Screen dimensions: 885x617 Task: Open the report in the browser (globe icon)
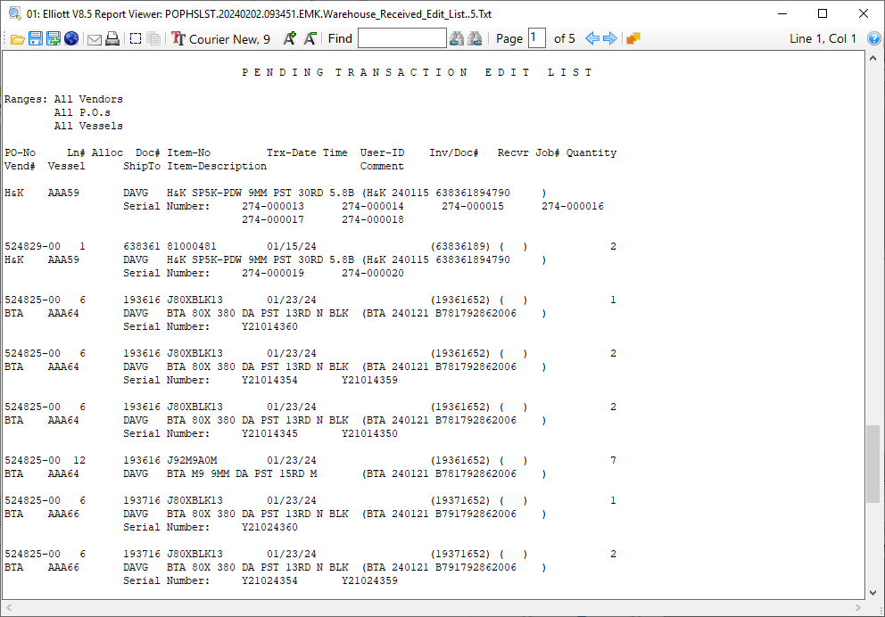coord(71,39)
